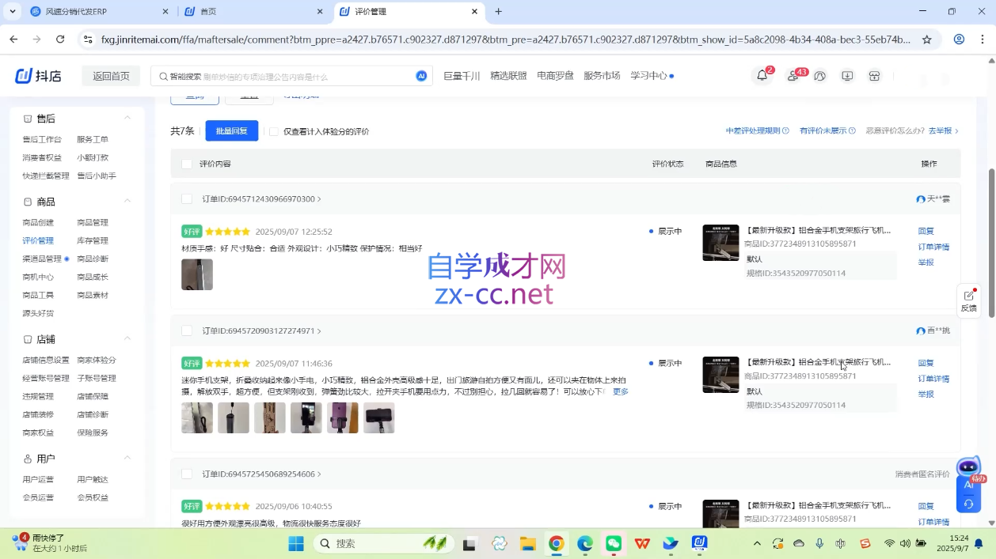This screenshot has width=996, height=559.
Task: Check the select-all box beside 评价内容
Action: [x=187, y=164]
